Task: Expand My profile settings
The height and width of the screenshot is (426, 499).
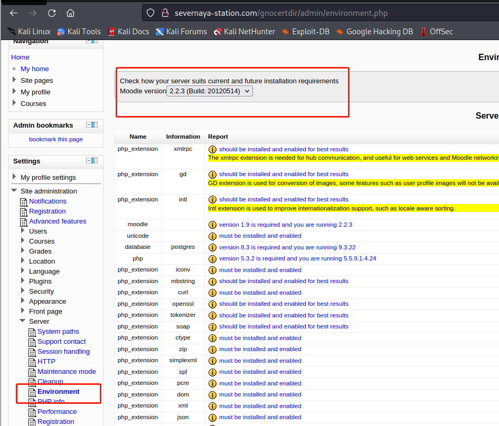Action: click(x=14, y=177)
